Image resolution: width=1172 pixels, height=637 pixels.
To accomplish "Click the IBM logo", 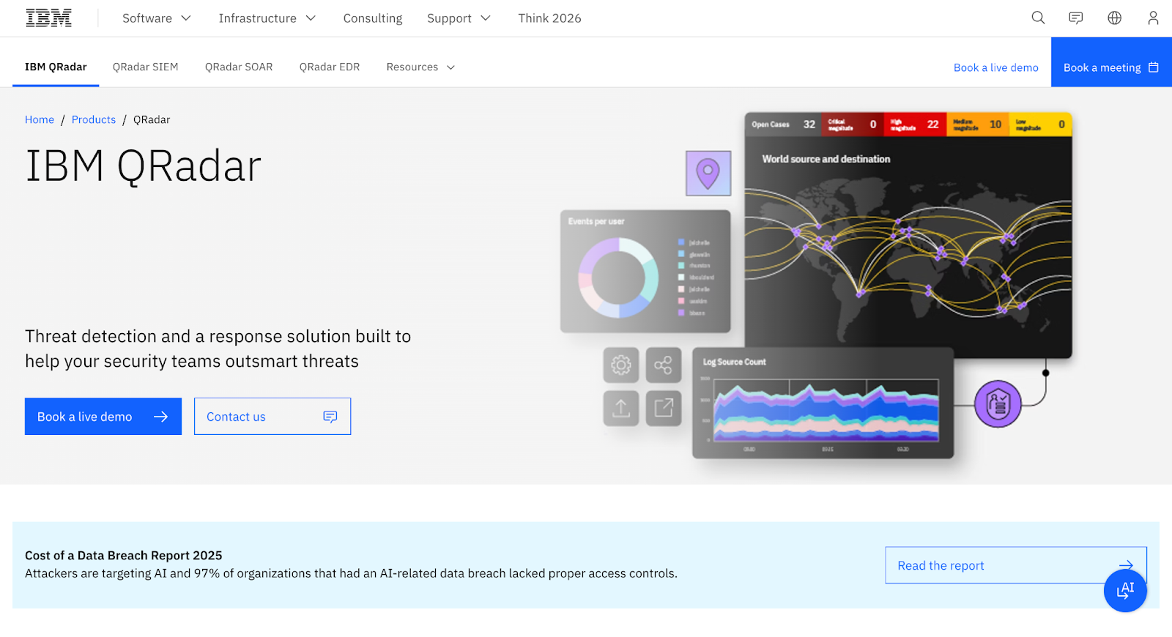I will pos(49,18).
